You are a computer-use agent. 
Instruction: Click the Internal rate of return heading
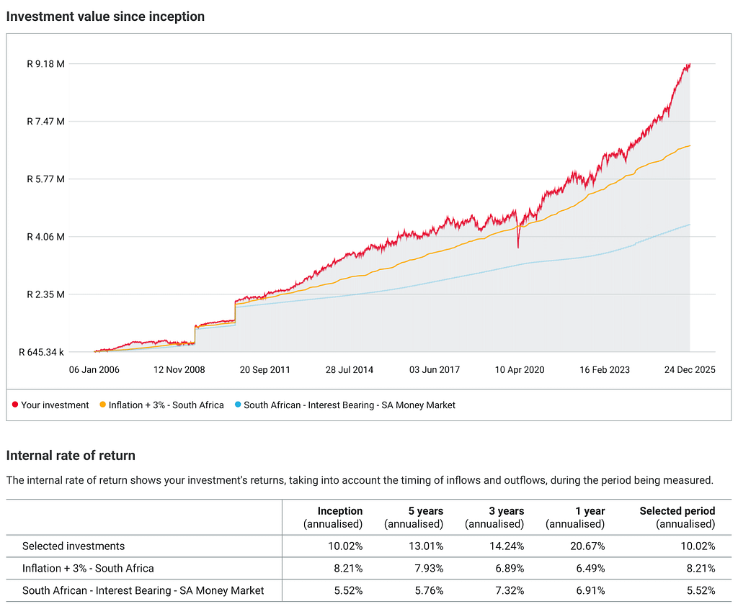(x=71, y=455)
